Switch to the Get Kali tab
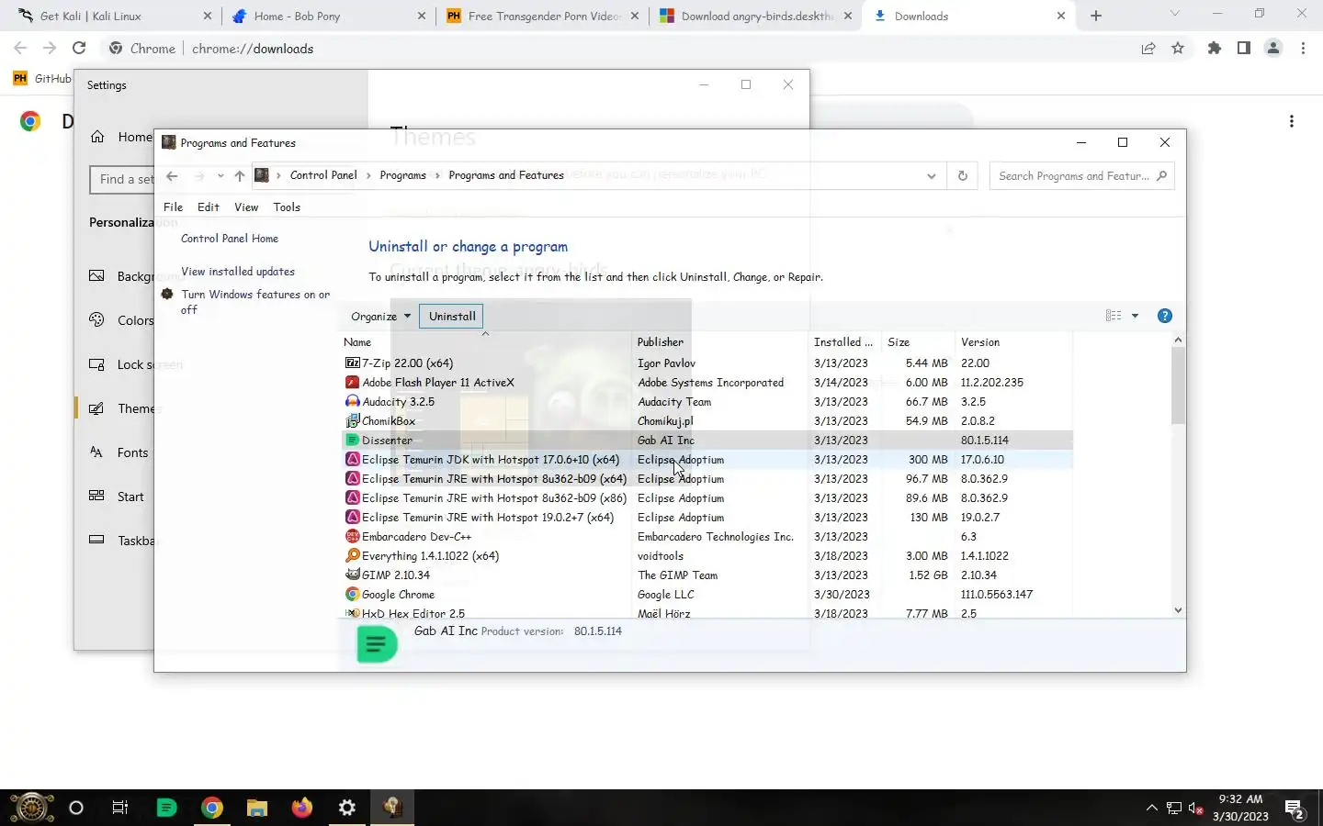 [115, 16]
